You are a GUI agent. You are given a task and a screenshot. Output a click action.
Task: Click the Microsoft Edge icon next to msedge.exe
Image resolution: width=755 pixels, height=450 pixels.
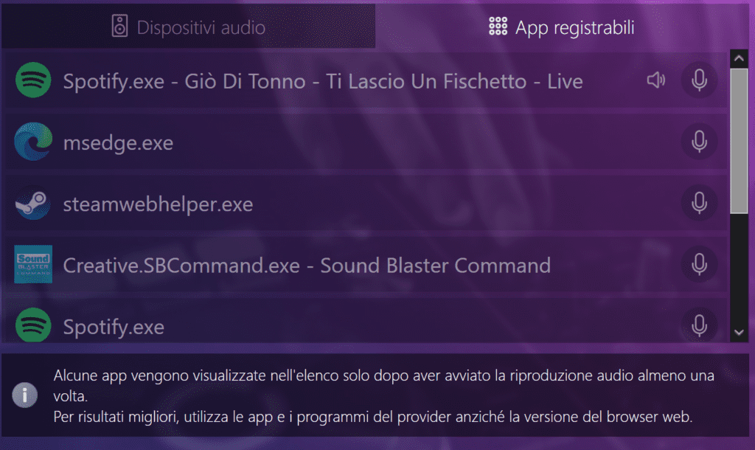pos(33,142)
